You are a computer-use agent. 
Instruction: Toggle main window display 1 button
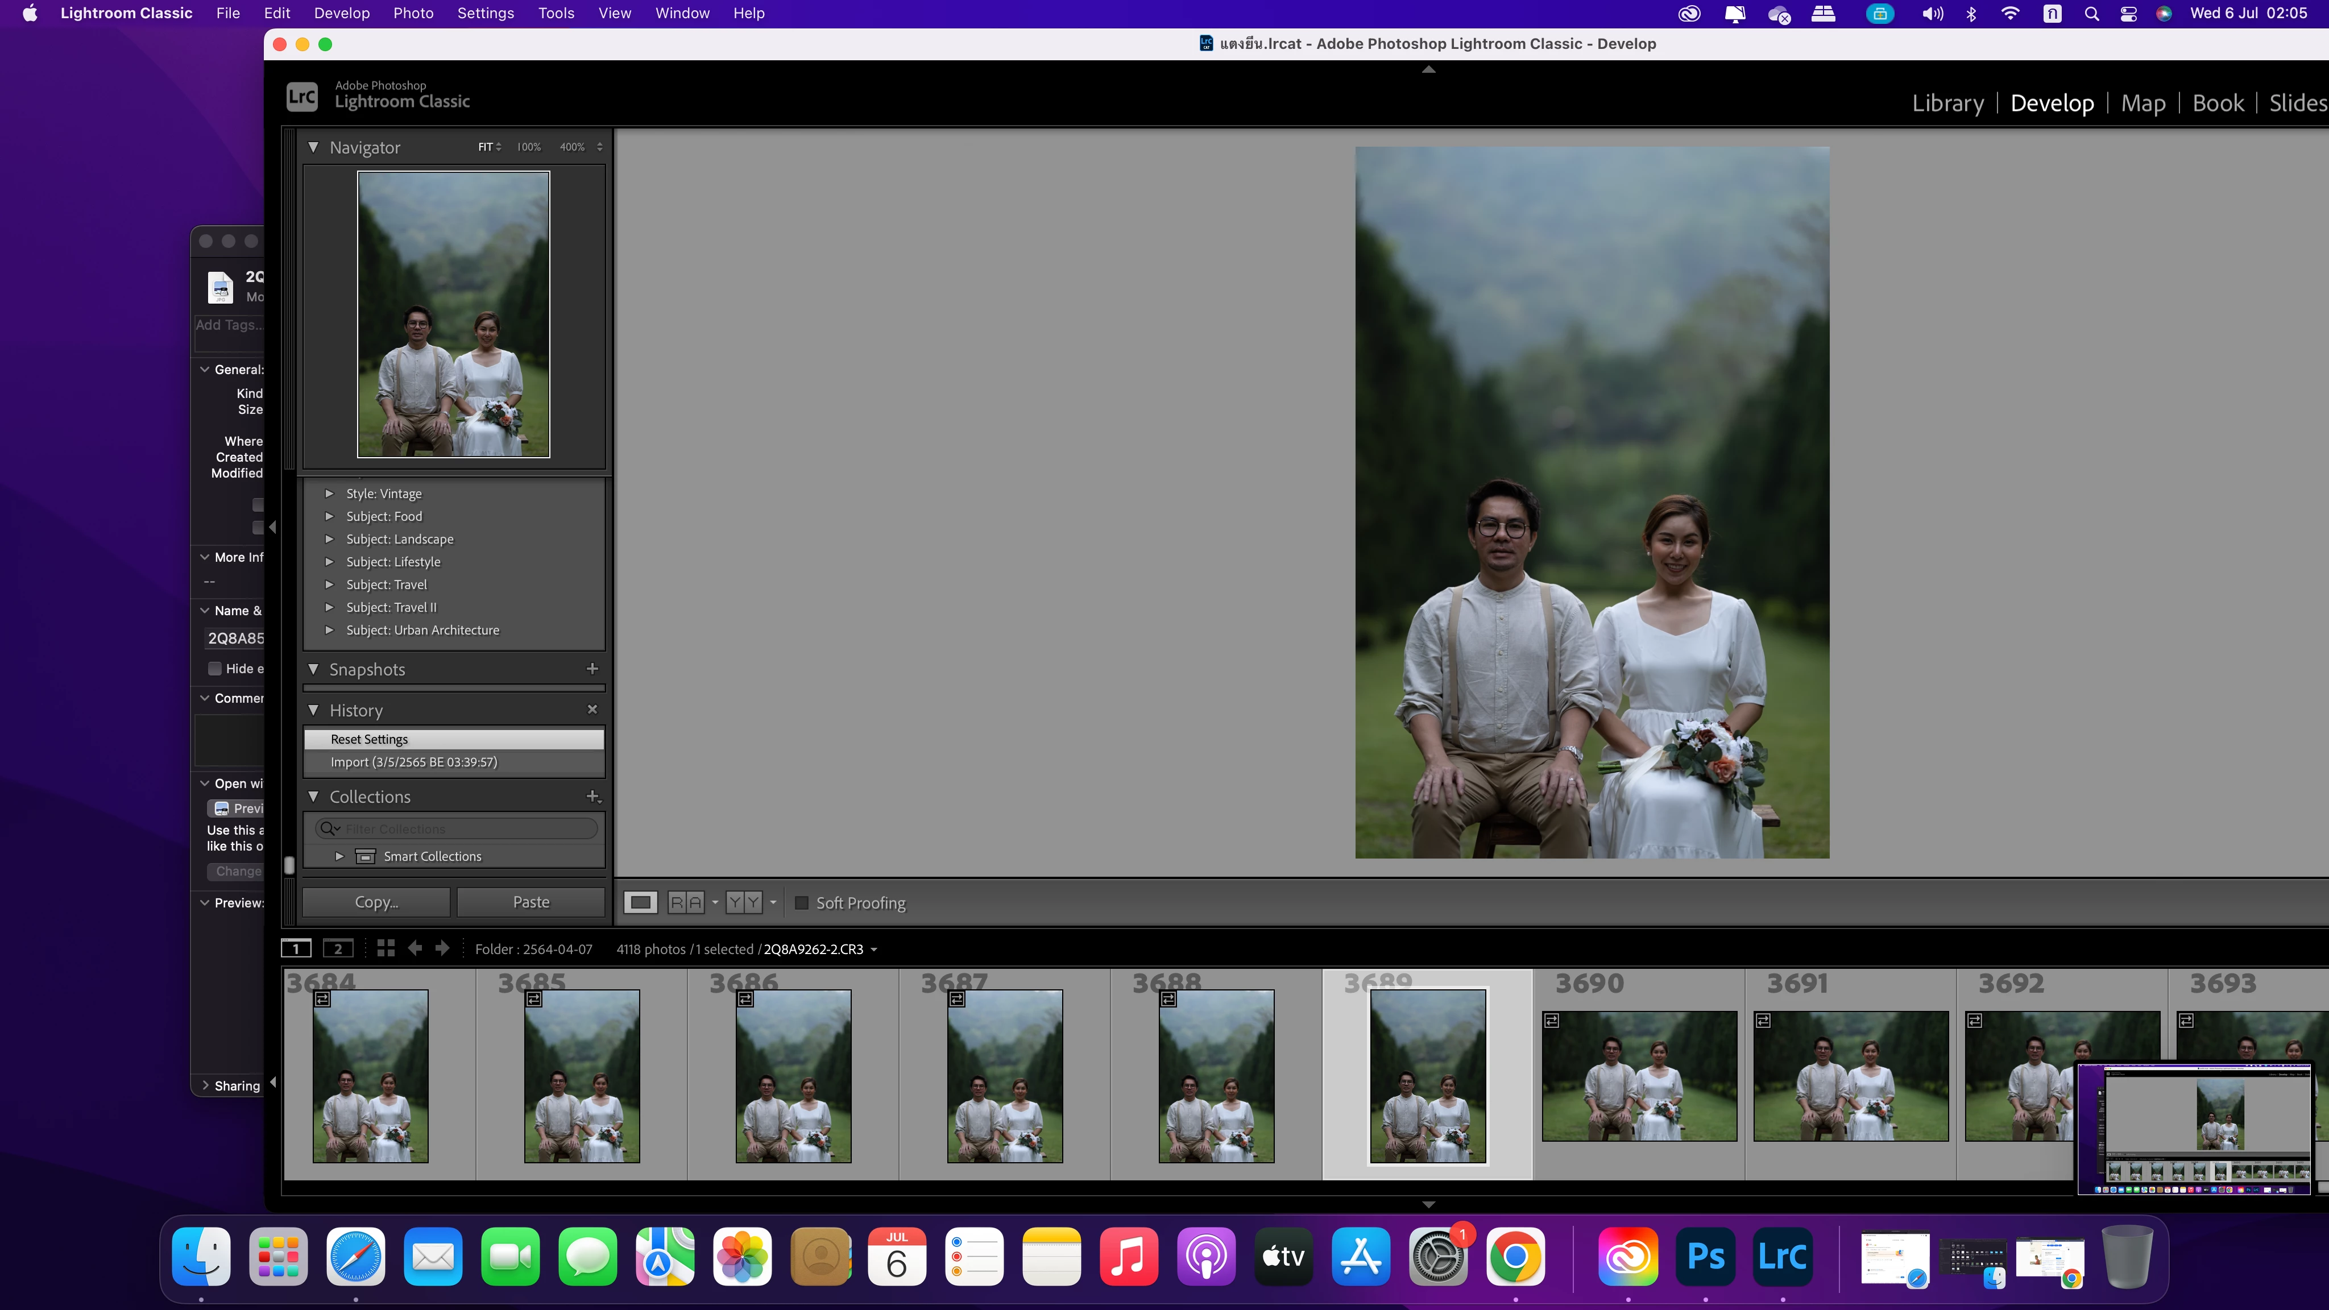[x=296, y=948]
